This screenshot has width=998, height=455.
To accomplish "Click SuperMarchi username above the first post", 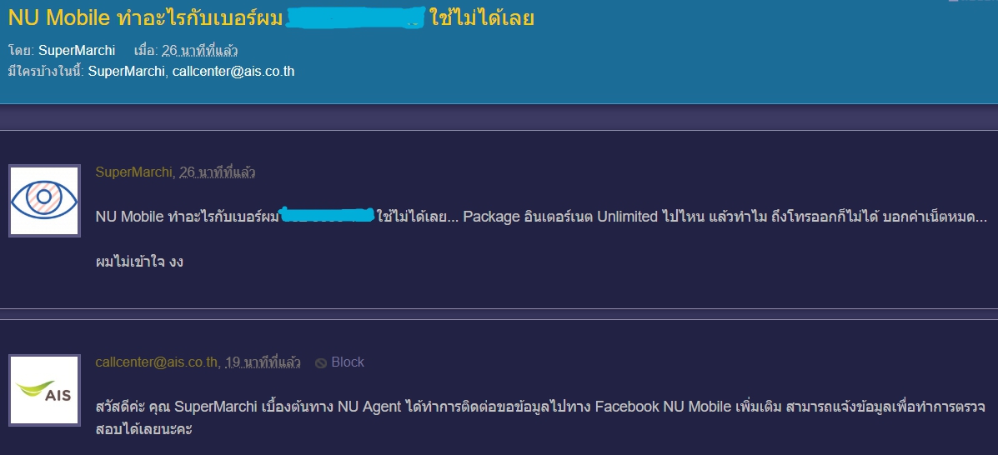I will point(133,172).
